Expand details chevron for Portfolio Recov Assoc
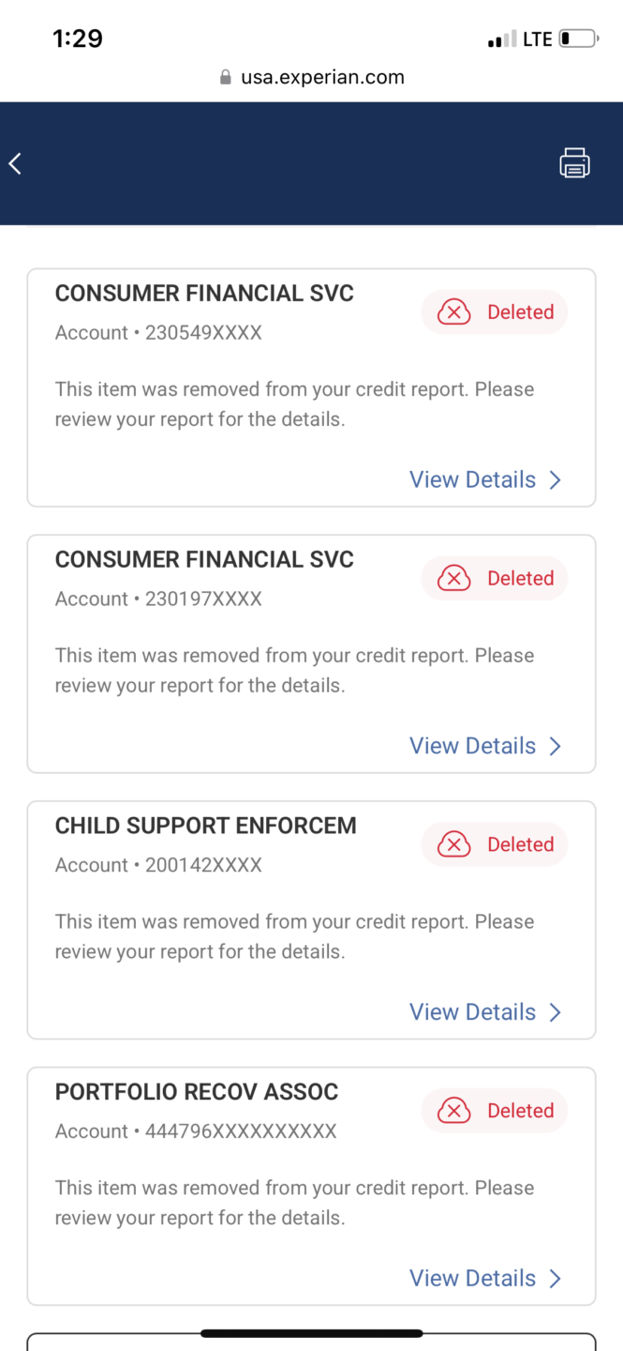Screen dimensions: 623x1351 (x=556, y=1279)
